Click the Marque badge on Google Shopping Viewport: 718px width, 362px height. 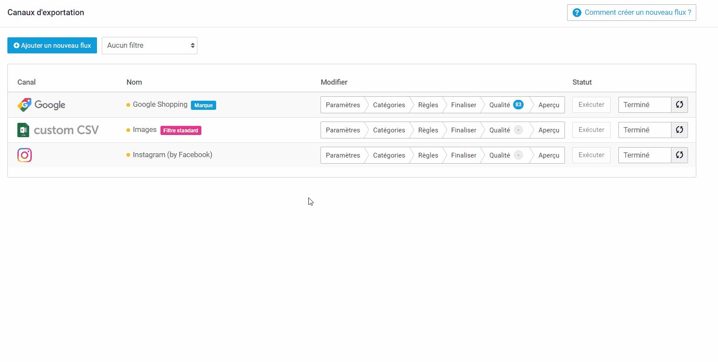point(204,105)
